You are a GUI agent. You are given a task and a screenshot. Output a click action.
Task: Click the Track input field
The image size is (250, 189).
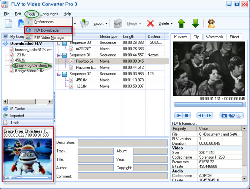pyautogui.click(x=96, y=151)
